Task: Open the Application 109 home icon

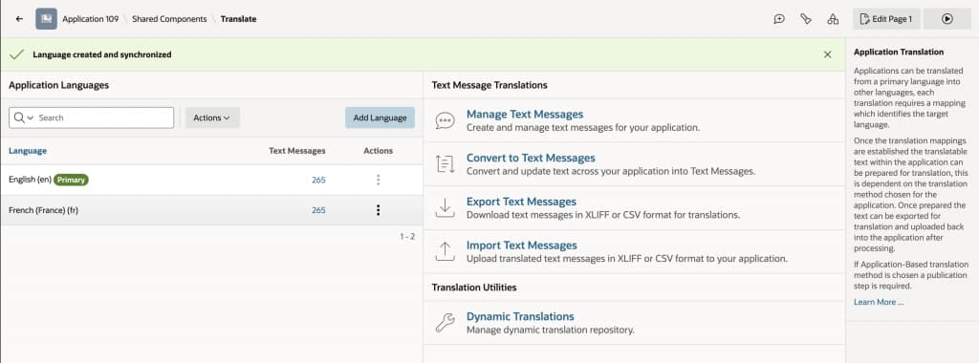Action: coord(46,19)
